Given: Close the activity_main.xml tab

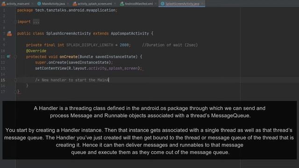Looking at the screenshot, I should [32, 4].
